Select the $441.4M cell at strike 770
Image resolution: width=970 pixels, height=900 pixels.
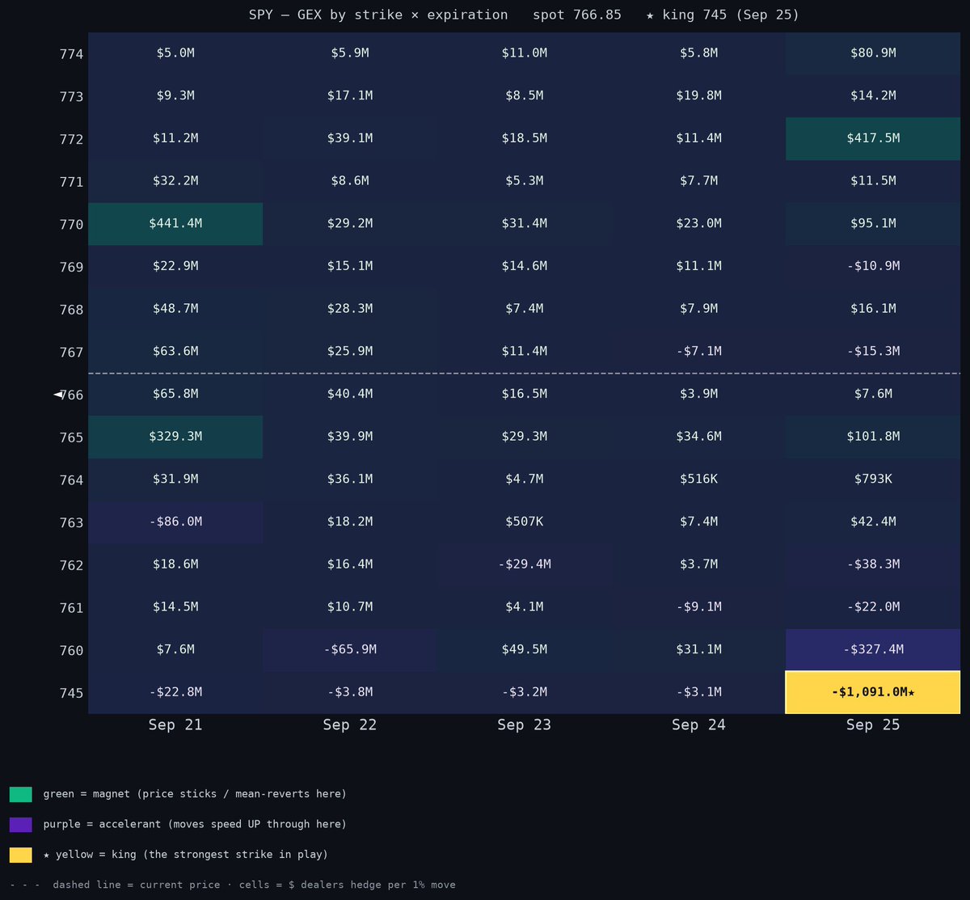click(175, 224)
